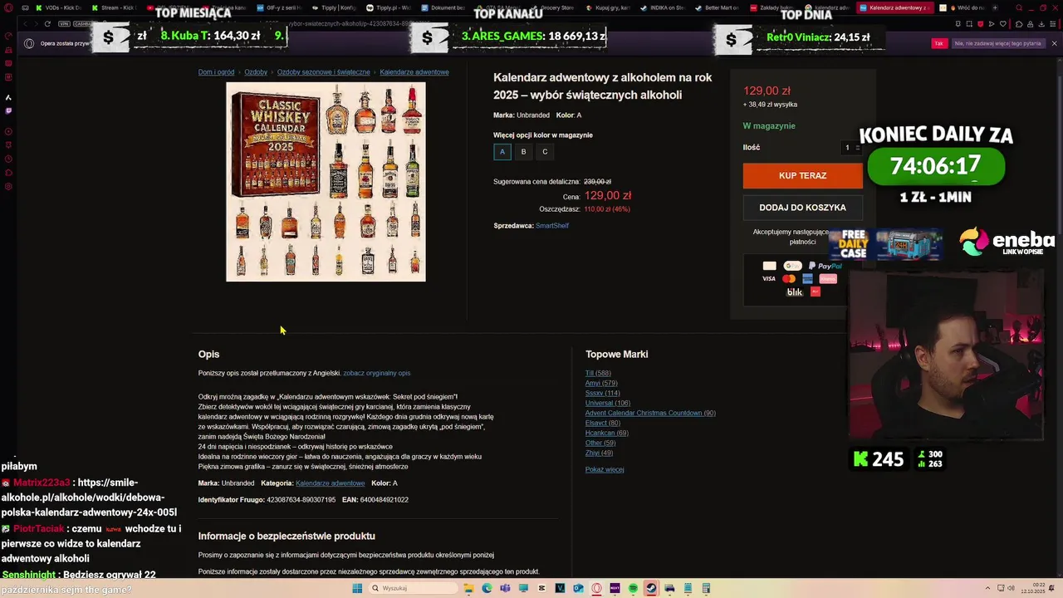Open File Explorer from the taskbar
Image resolution: width=1063 pixels, height=598 pixels.
pos(468,588)
